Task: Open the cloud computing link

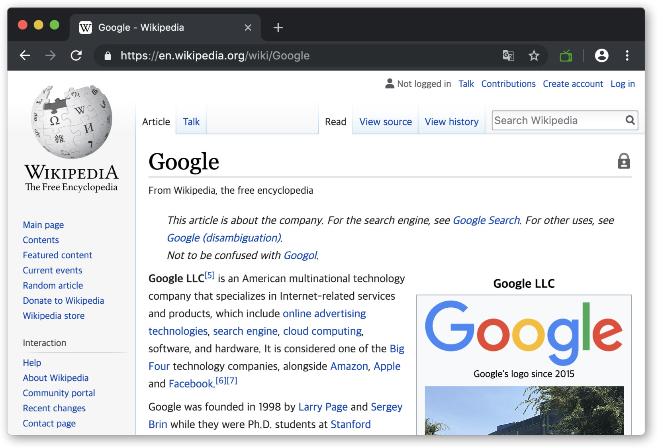Action: pyautogui.click(x=322, y=331)
